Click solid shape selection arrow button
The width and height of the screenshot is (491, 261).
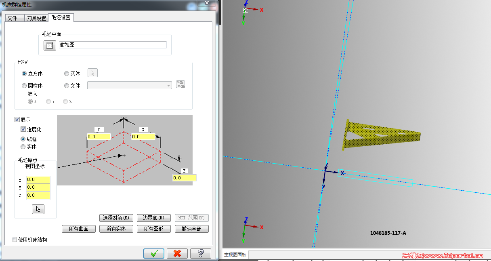click(93, 73)
